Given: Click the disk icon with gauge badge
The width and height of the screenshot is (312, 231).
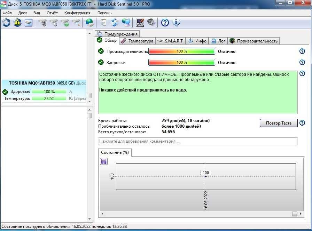Looking at the screenshot, I should pyautogui.click(x=43, y=23).
